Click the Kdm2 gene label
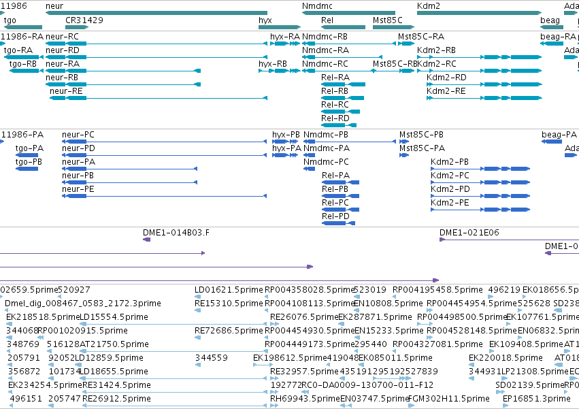The width and height of the screenshot is (579, 409). tap(429, 6)
